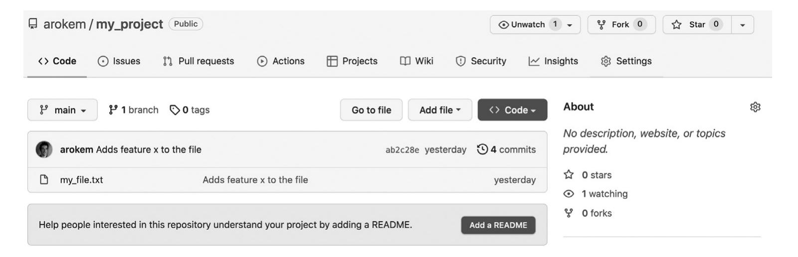Click the Add a README button
The image size is (798, 257).
coord(498,225)
